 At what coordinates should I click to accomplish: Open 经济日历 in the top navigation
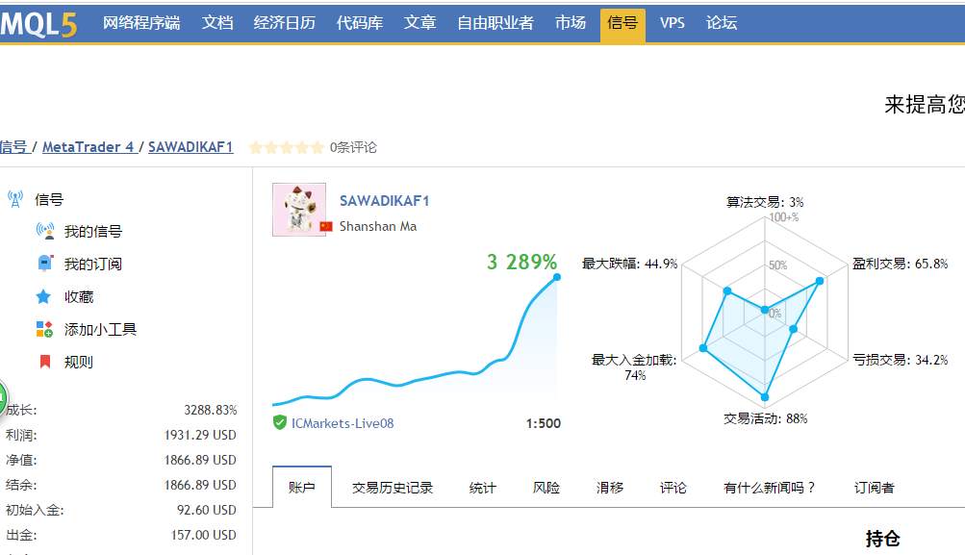point(285,23)
